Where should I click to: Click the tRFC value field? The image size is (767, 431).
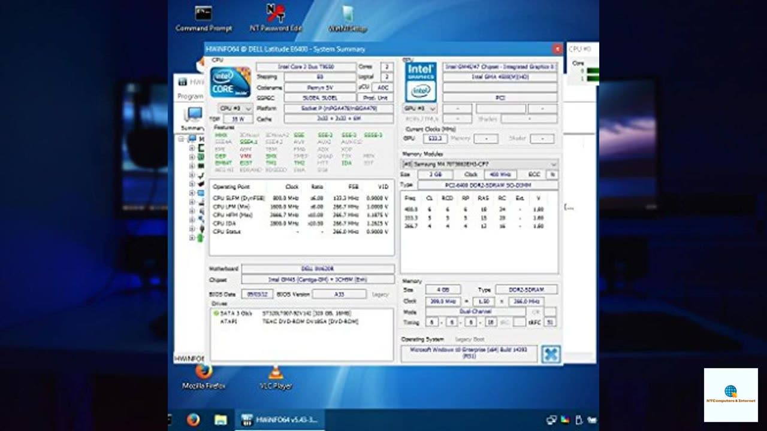550,322
